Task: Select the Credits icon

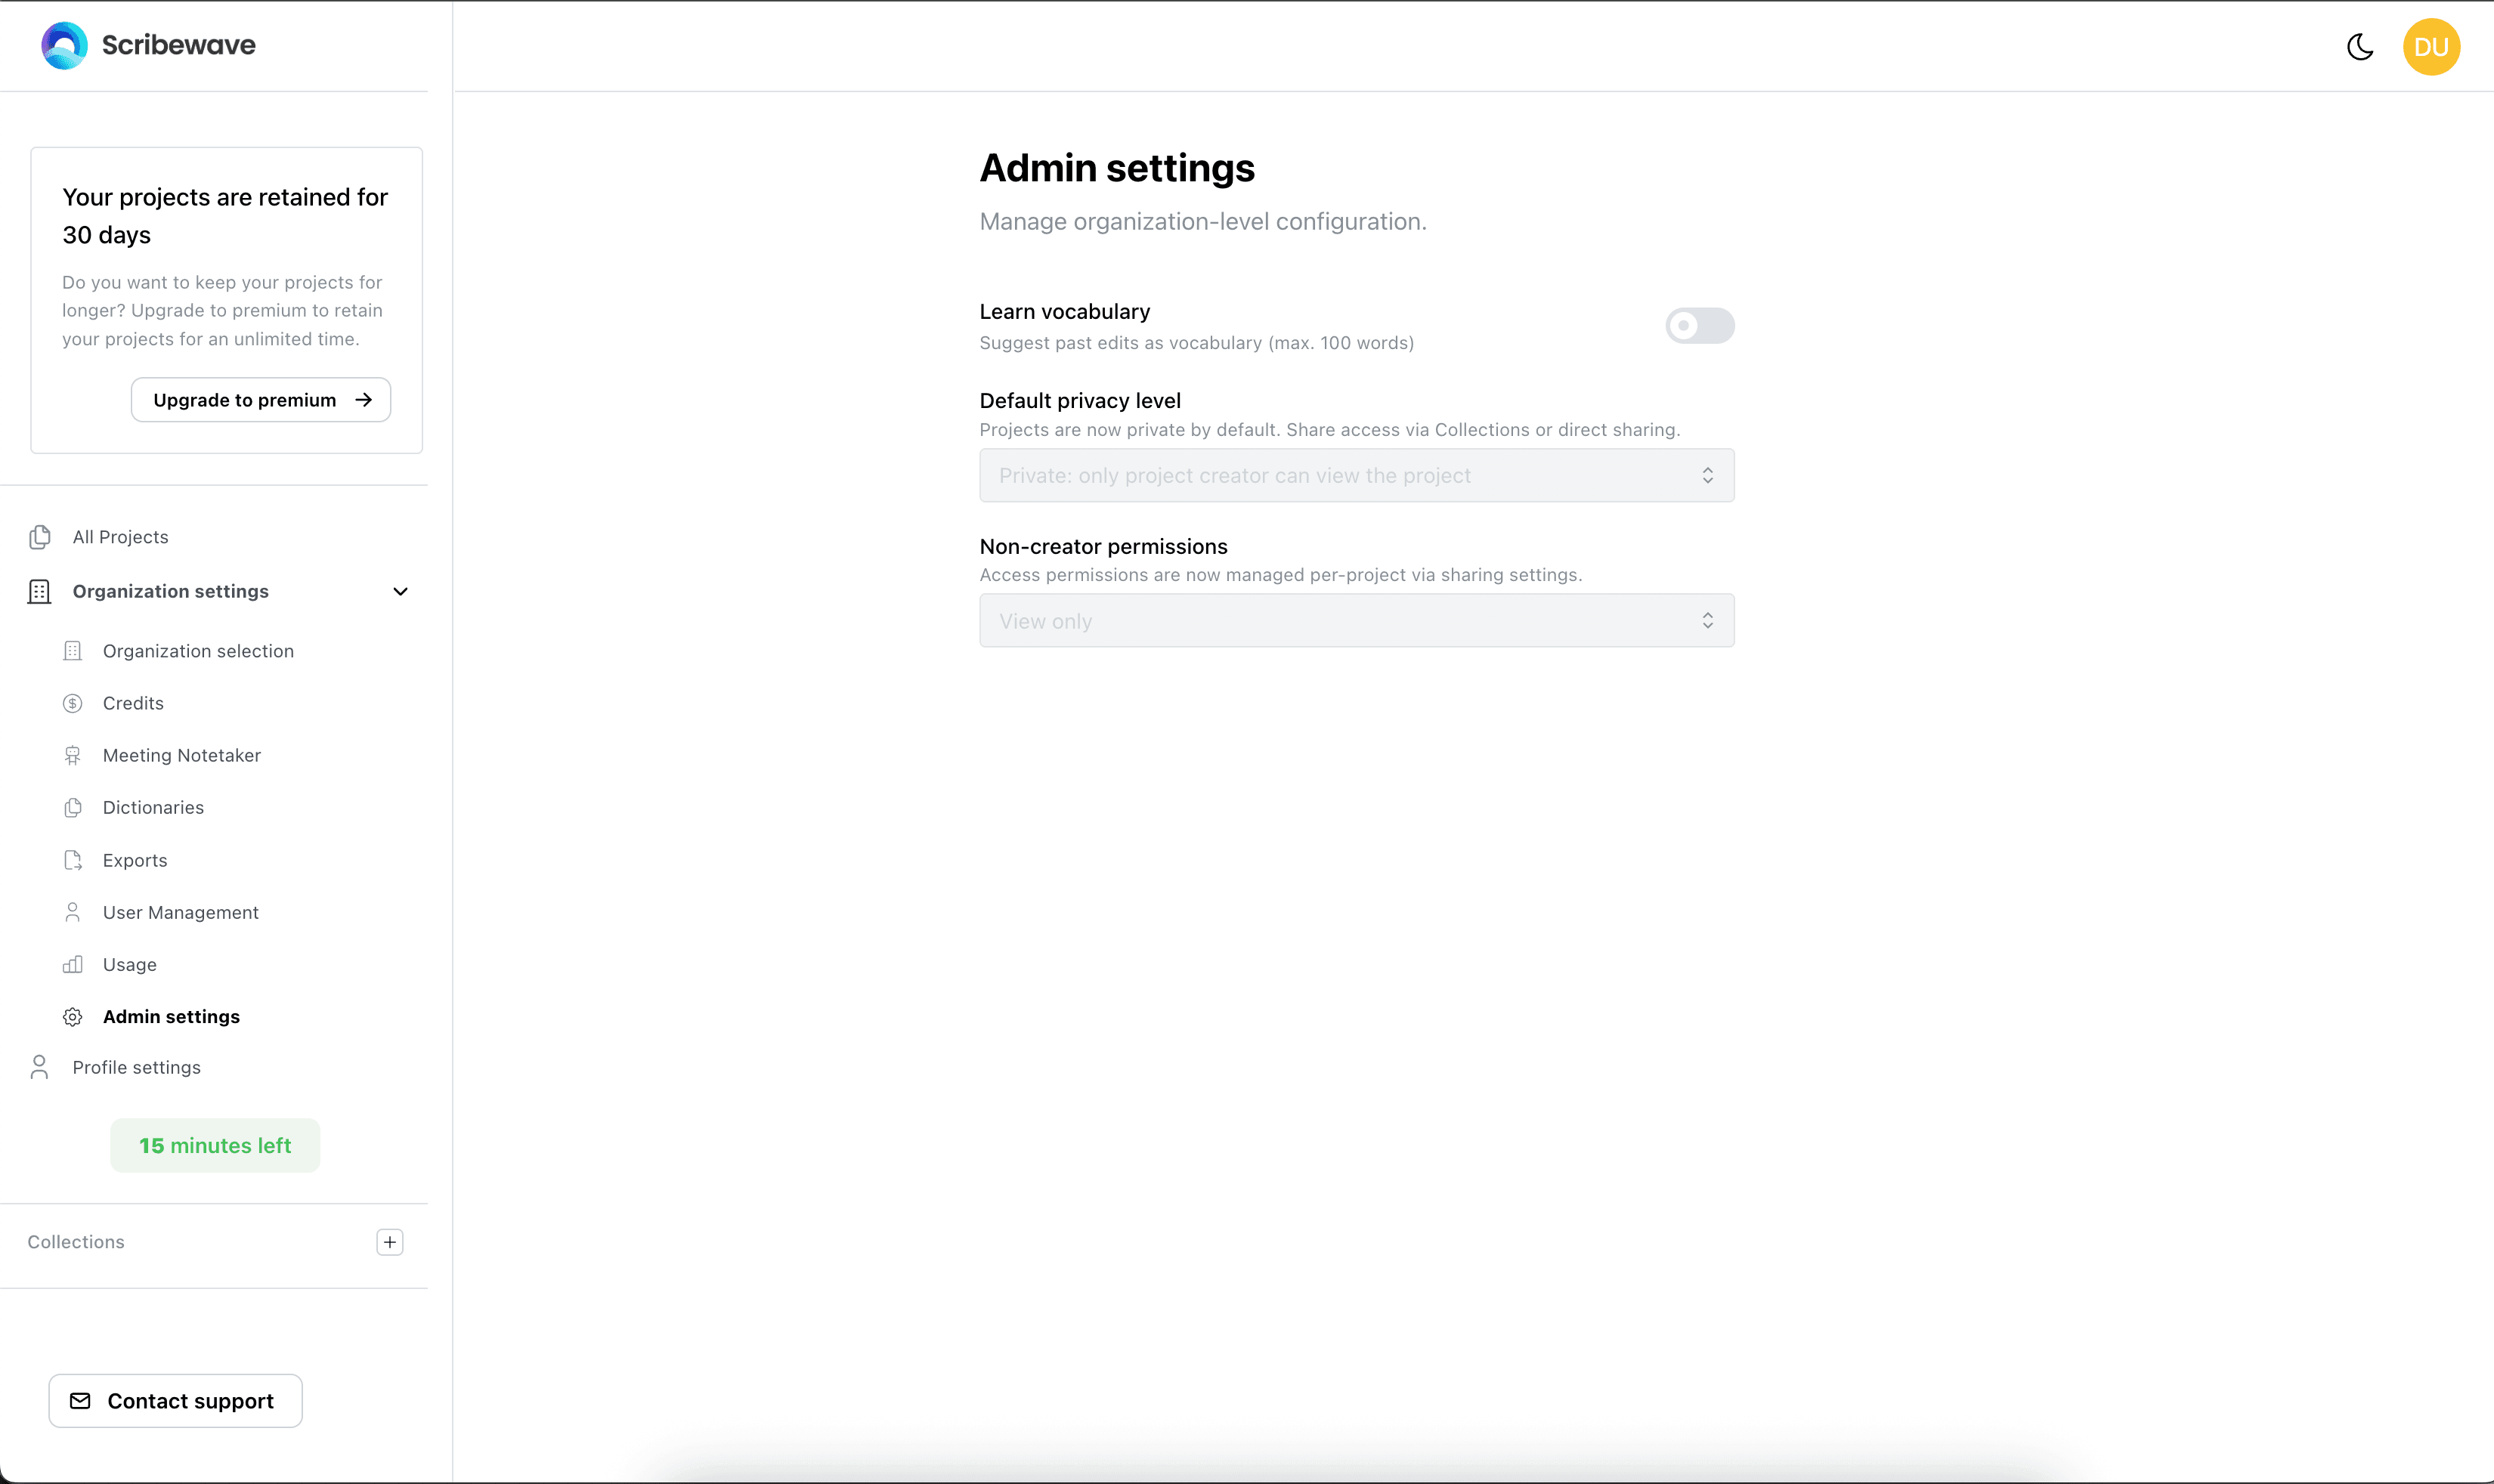Action: [x=73, y=703]
